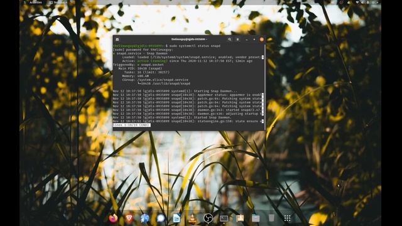402x226 pixels.
Task: Open the purple chat app in dock
Action: tap(161, 218)
